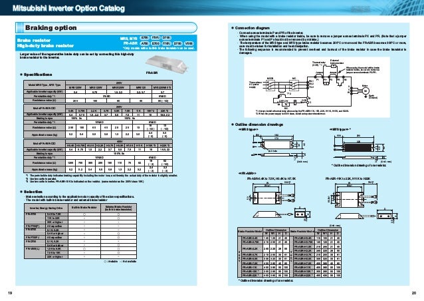Screen dimensions: 424x301
Task: Click the "External Brake Resistor" column header
Action: pos(118,208)
